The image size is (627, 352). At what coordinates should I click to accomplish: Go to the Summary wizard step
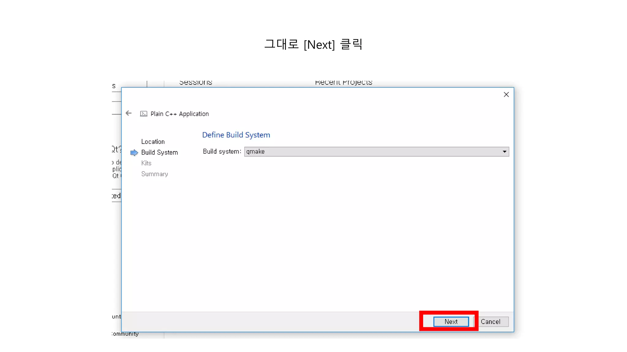(155, 174)
